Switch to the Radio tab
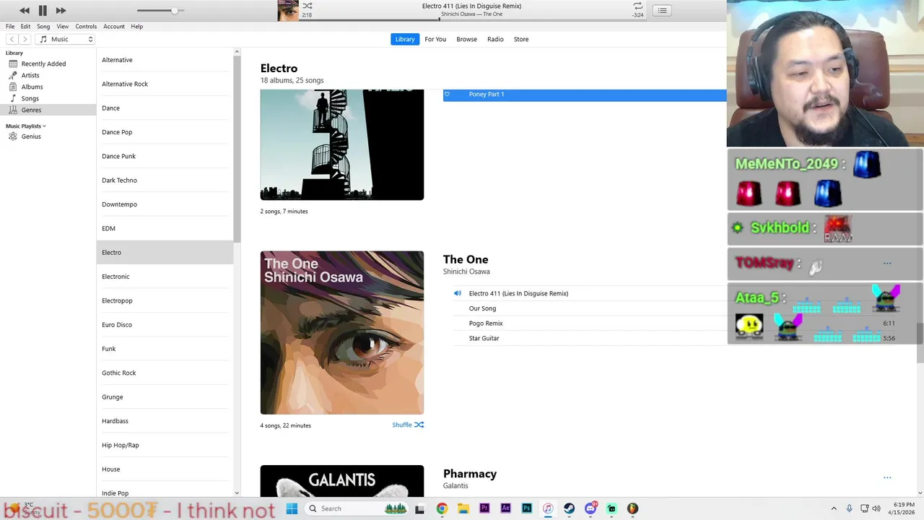The image size is (924, 520). (x=495, y=39)
